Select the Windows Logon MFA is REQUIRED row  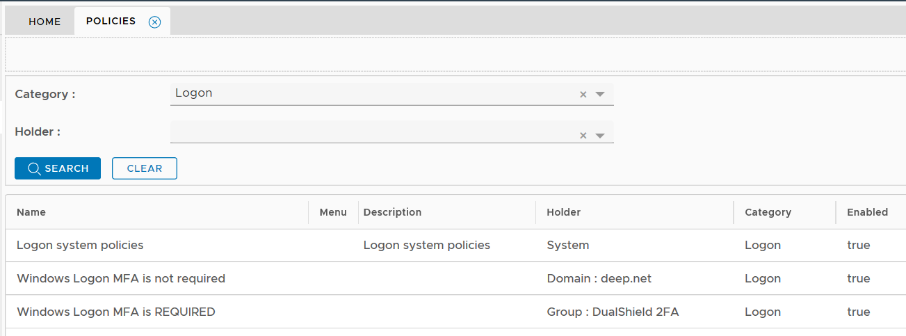116,312
